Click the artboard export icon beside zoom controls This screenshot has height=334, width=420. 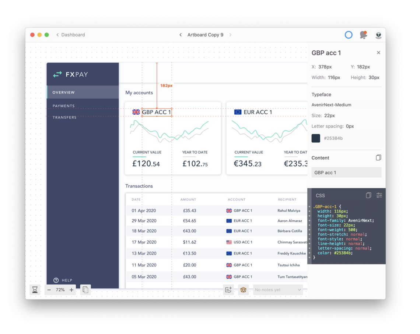coord(85,290)
